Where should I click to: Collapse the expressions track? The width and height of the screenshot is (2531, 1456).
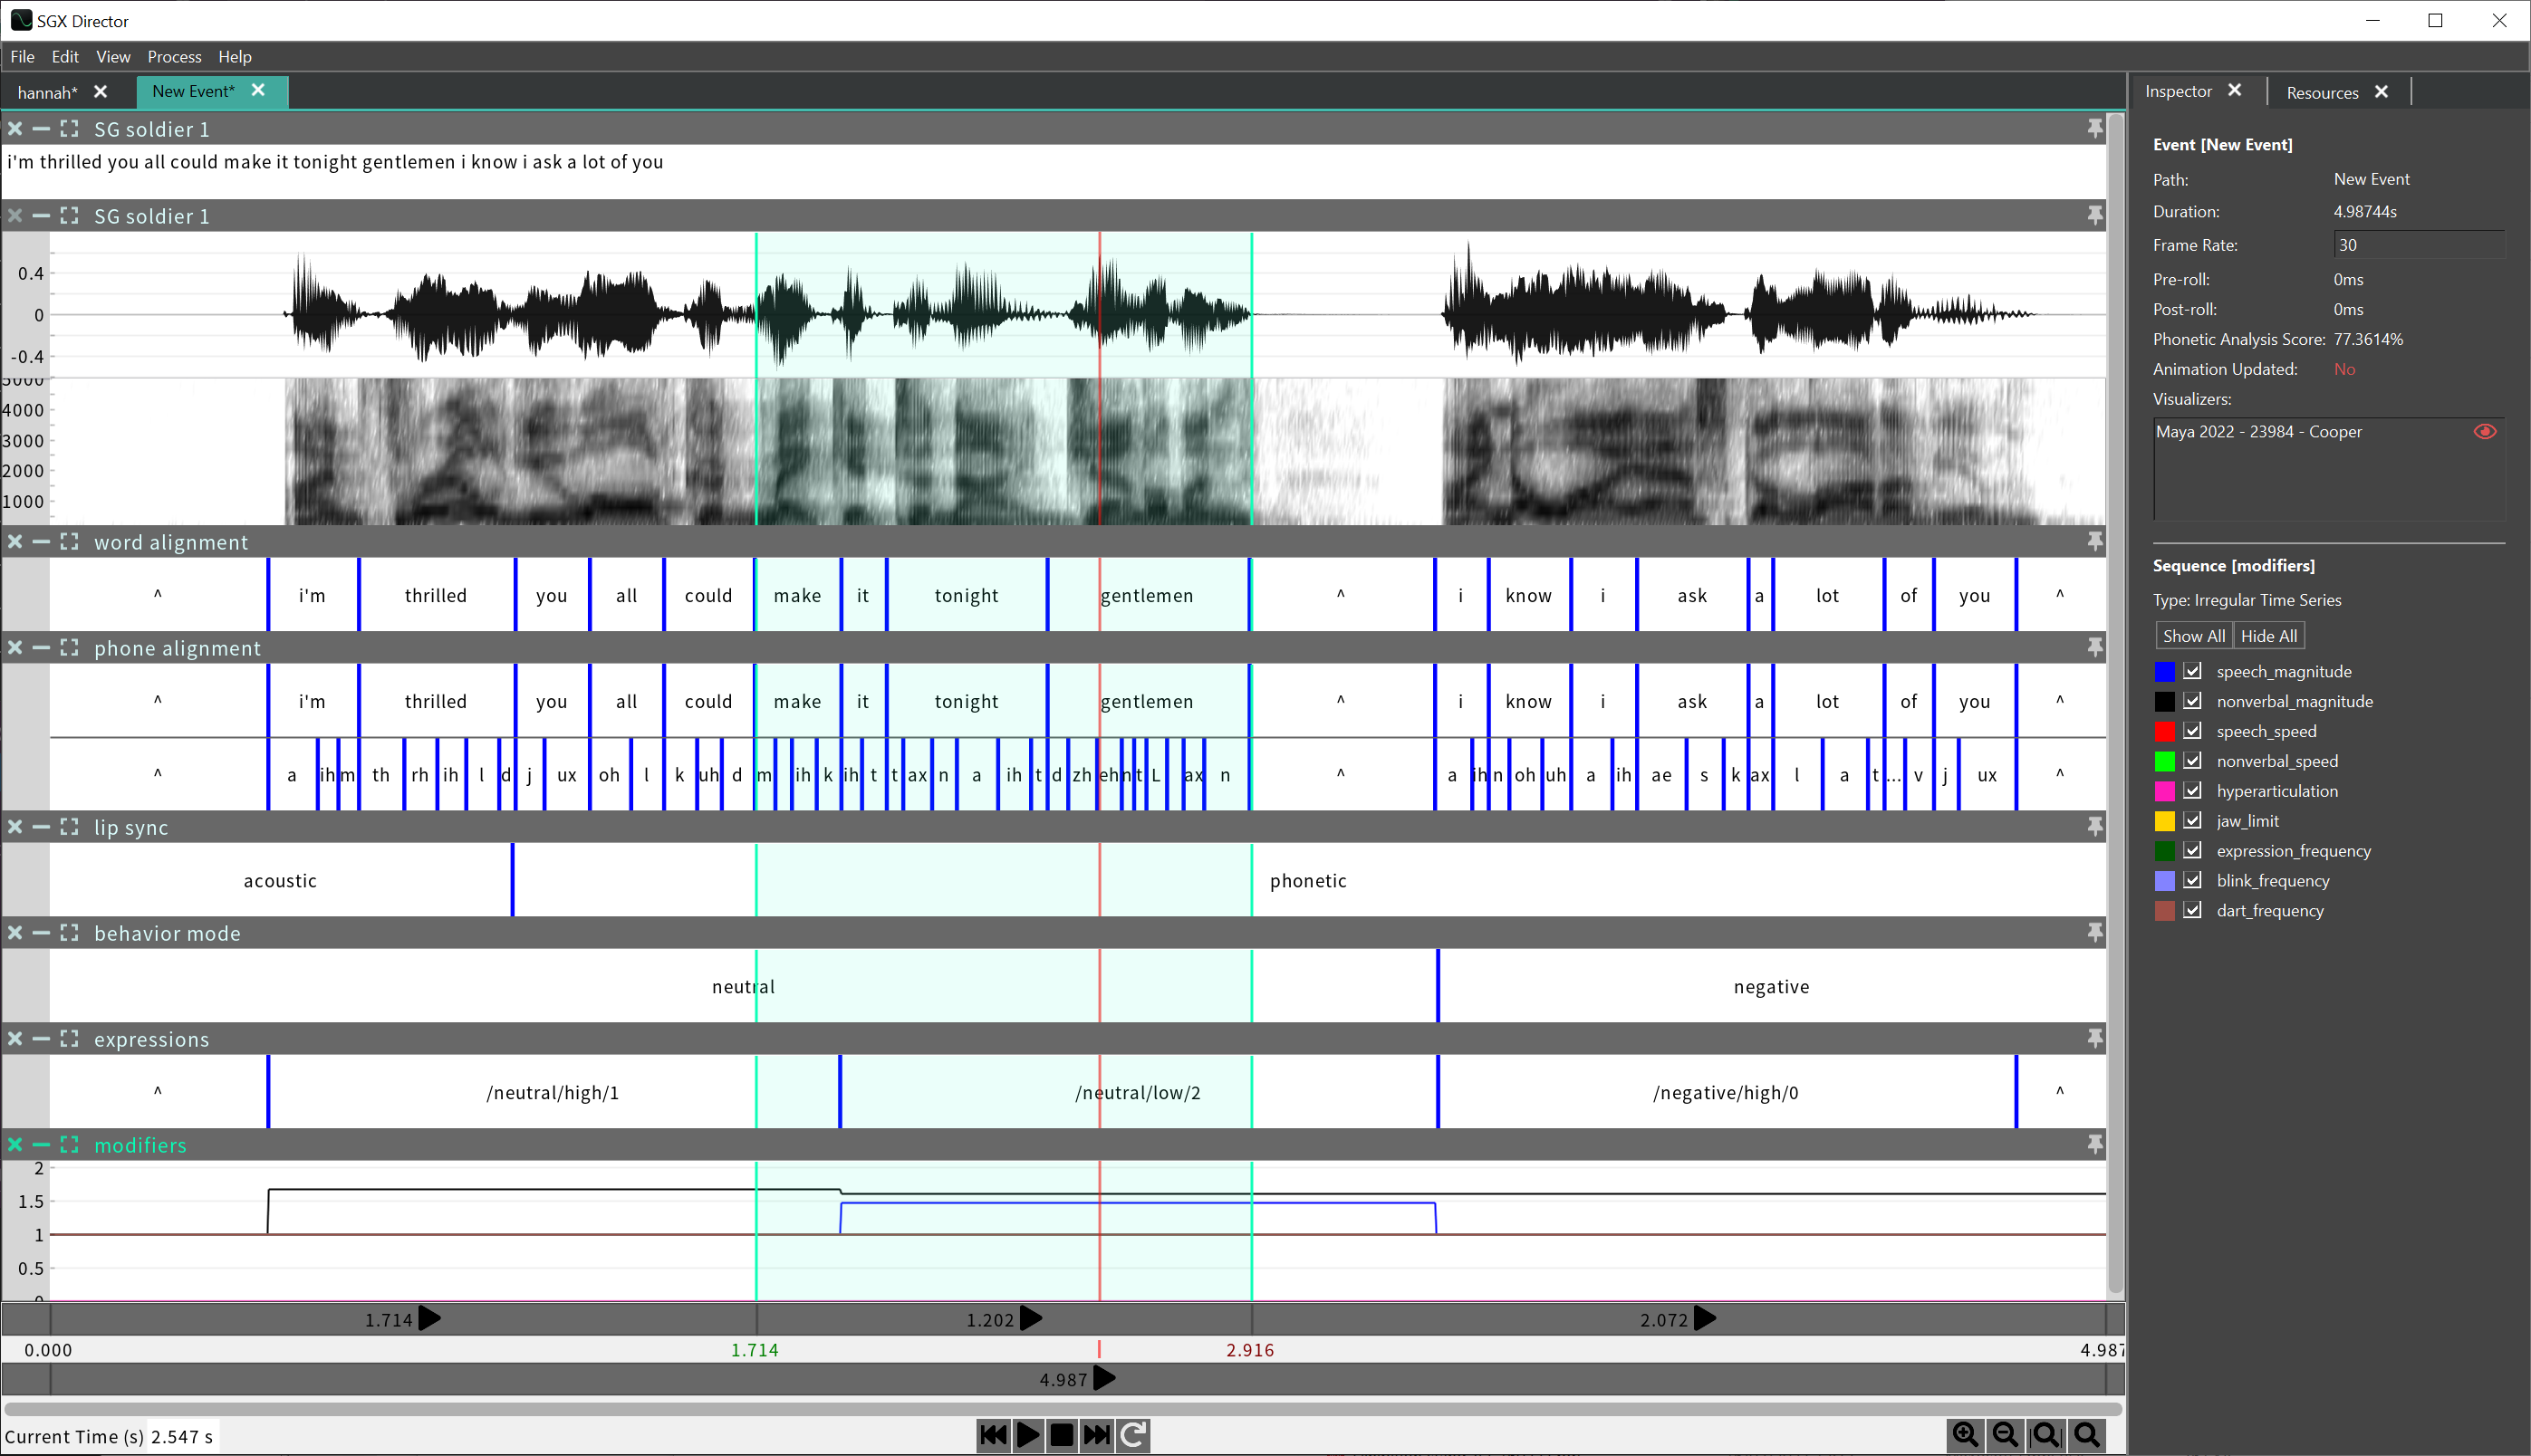[x=41, y=1039]
